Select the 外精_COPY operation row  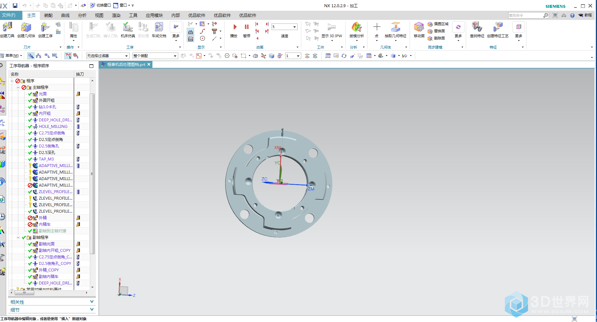tap(49, 270)
